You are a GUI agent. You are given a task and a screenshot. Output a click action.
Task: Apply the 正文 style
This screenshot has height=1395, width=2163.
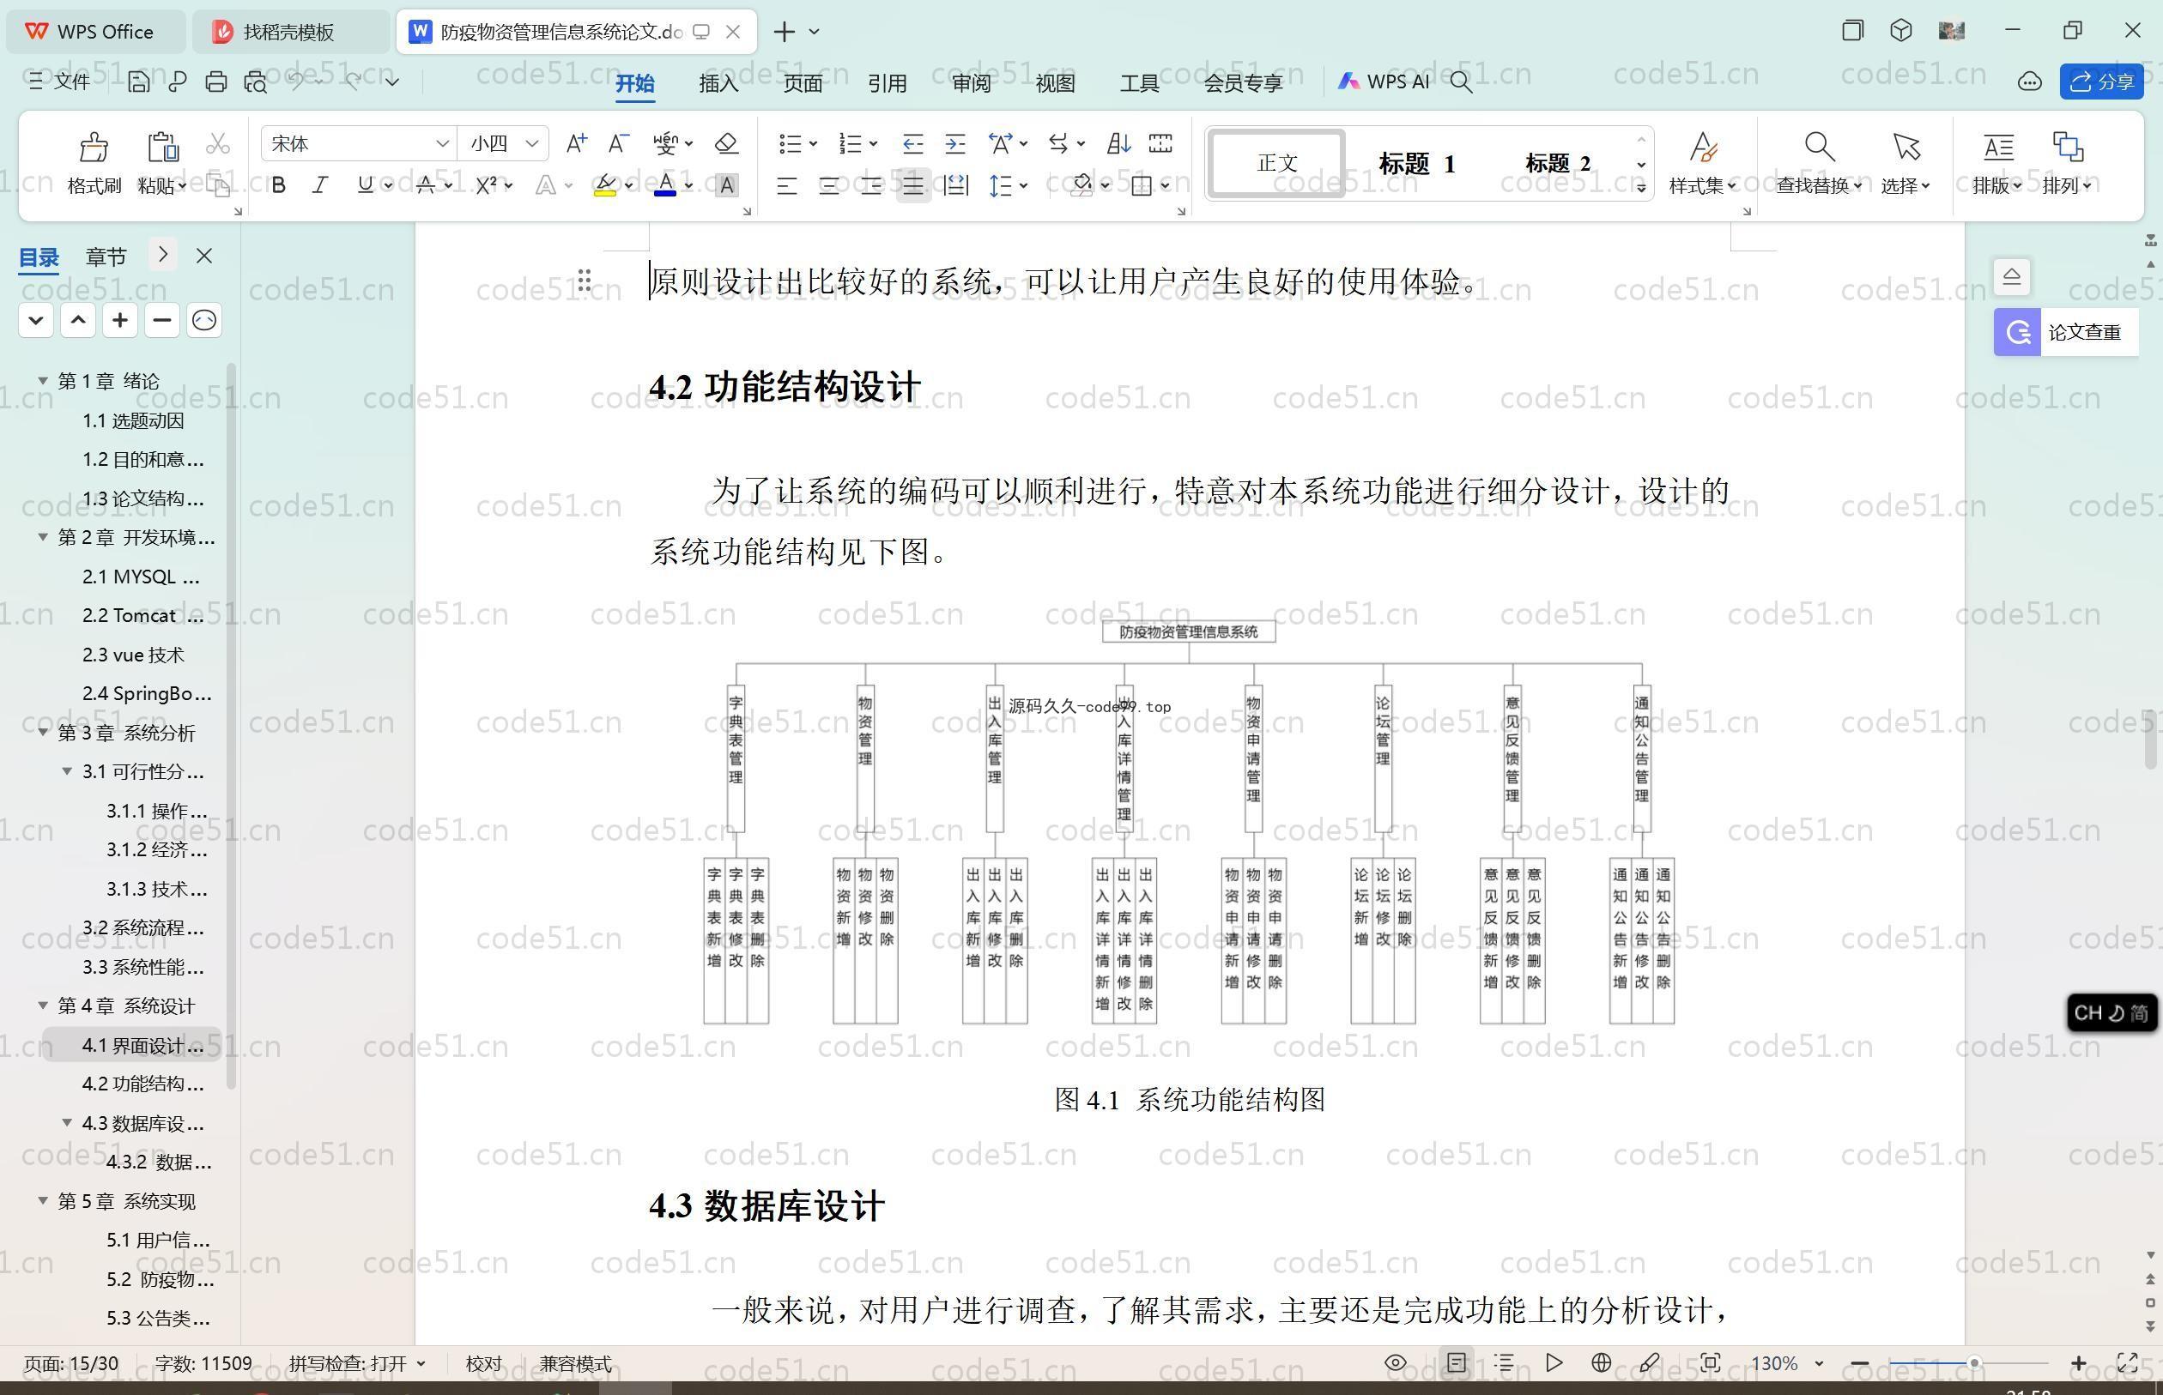1277,163
